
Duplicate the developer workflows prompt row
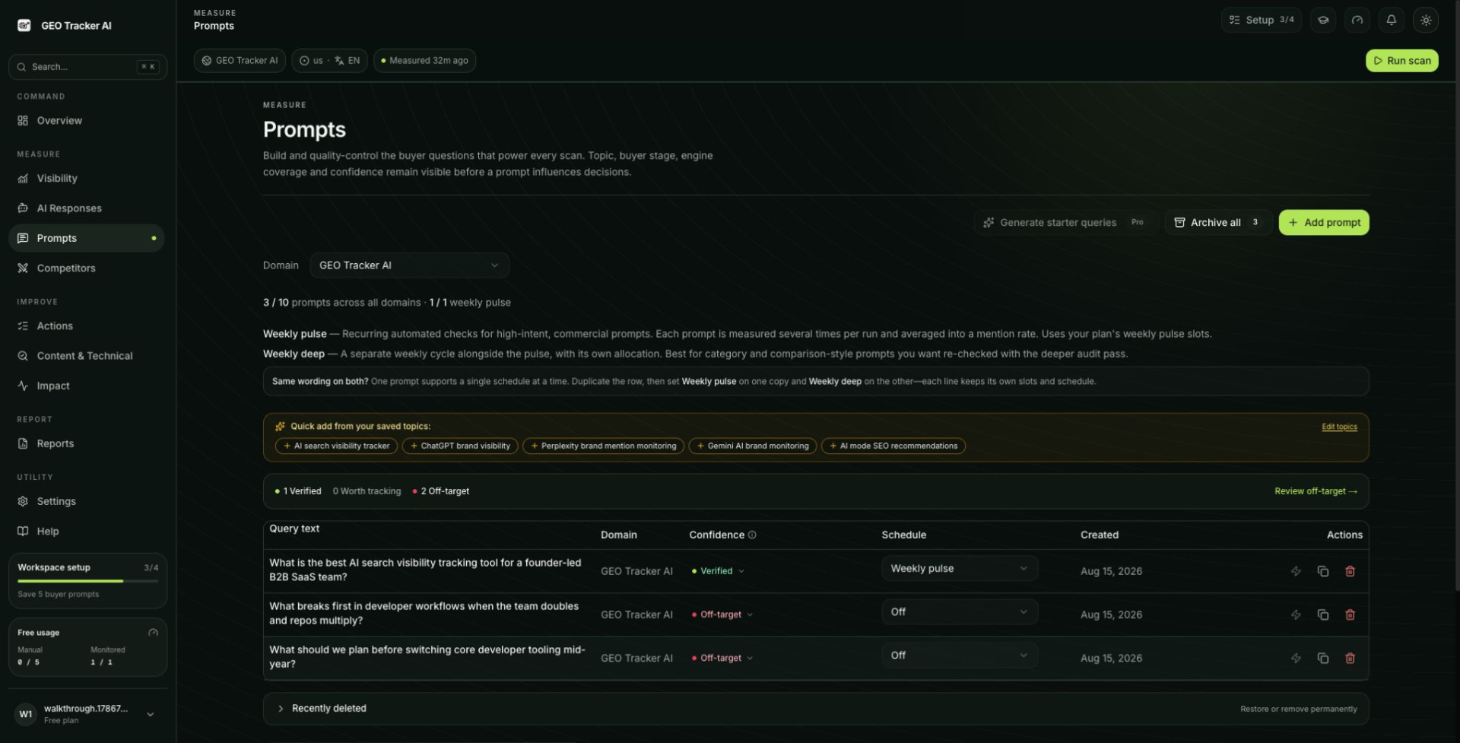tap(1323, 614)
